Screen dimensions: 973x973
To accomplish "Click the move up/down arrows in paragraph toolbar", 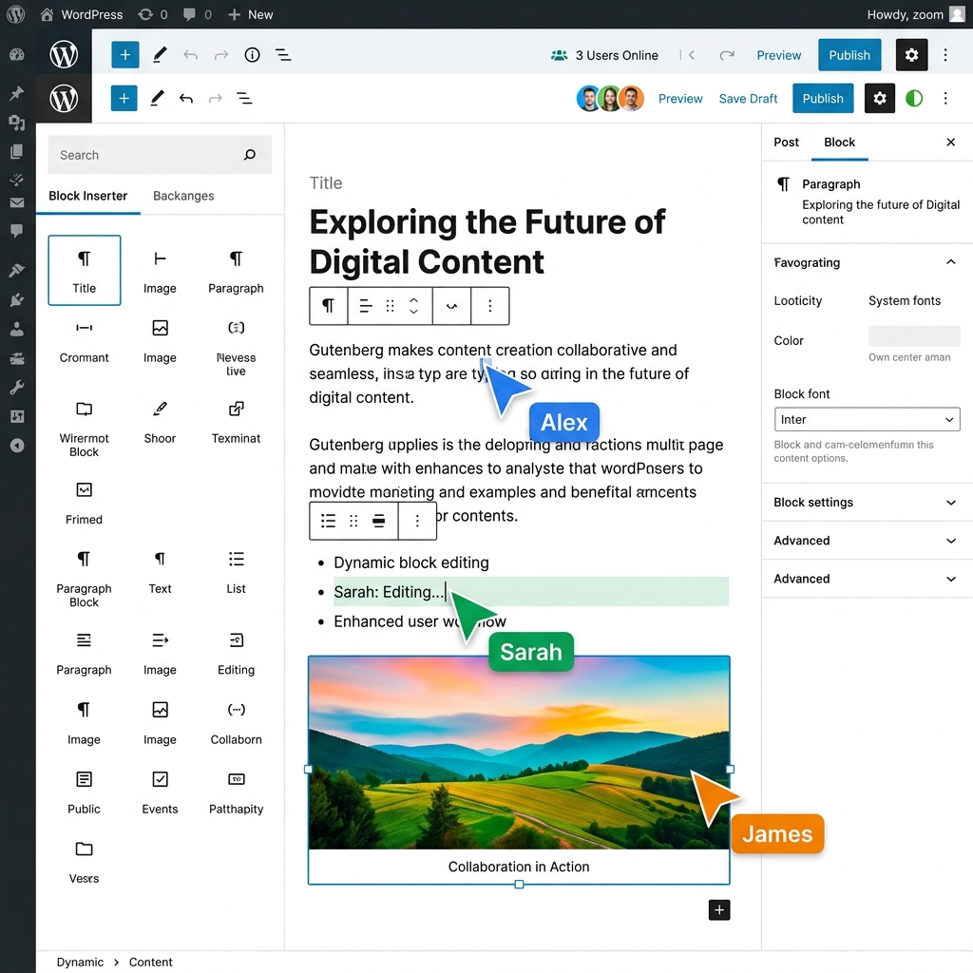I will (x=413, y=306).
